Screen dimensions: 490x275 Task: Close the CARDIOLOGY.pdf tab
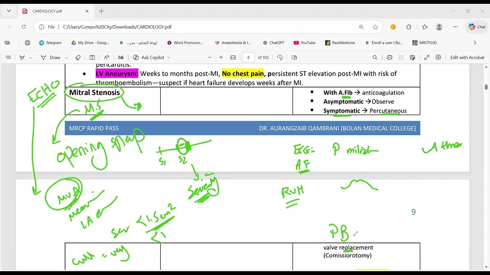[x=87, y=11]
